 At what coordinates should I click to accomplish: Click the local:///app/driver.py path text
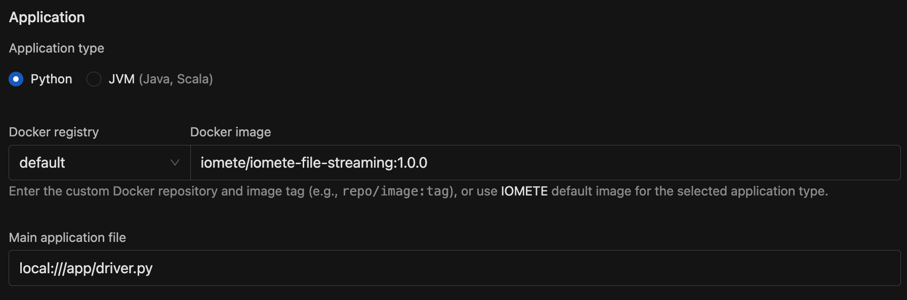tap(86, 268)
